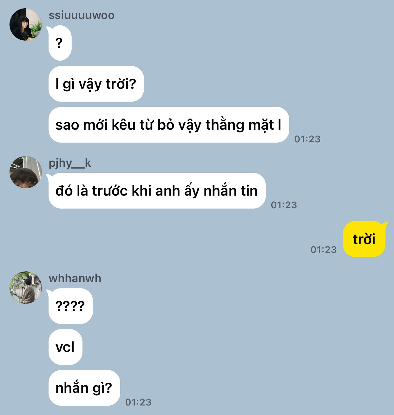This screenshot has width=394, height=415.
Task: Tap the username pjhy__k
Action: tap(70, 163)
